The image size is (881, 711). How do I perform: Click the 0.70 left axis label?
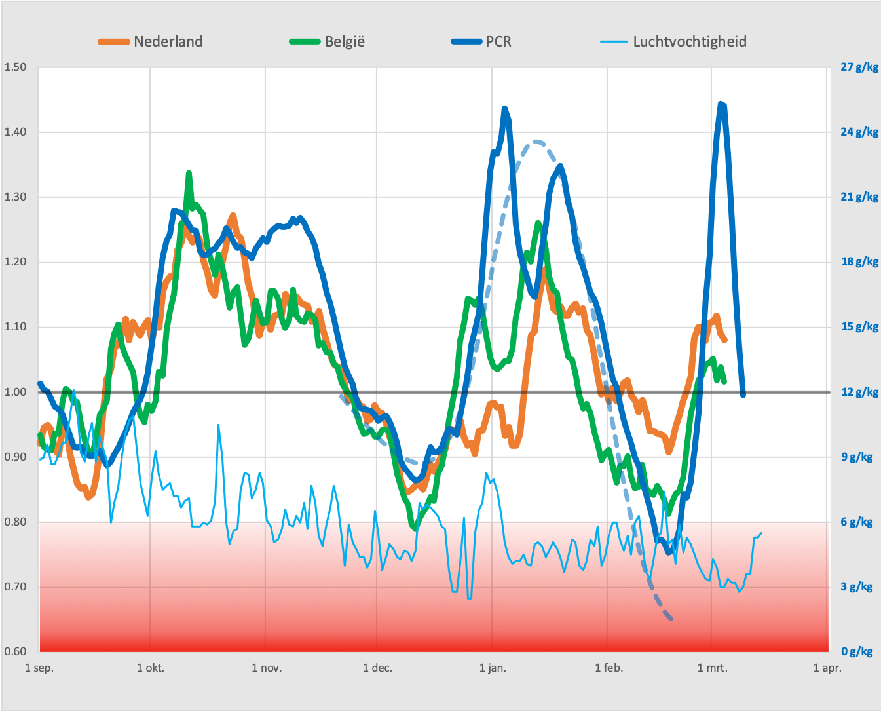point(15,586)
